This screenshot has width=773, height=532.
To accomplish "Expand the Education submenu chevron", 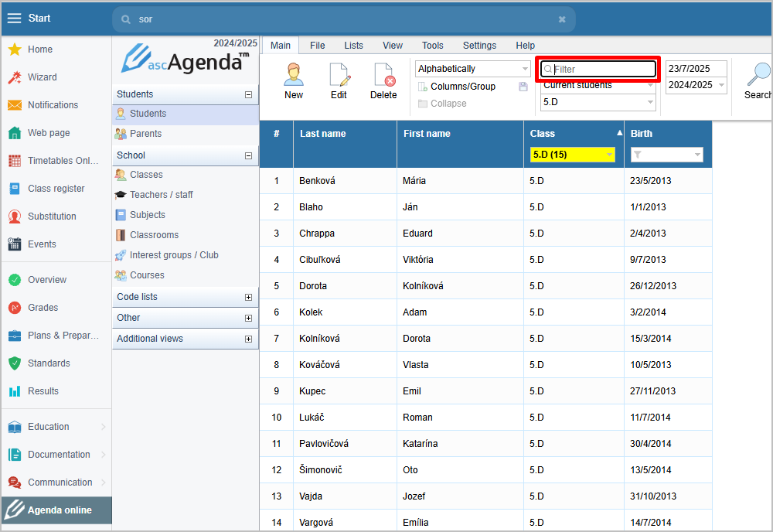I will pos(104,427).
